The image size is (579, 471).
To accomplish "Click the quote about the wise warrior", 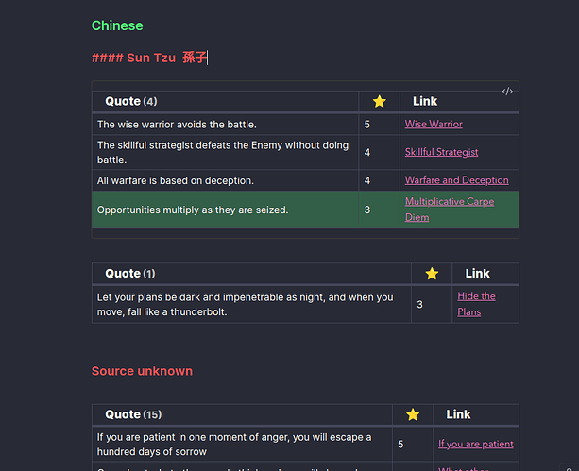I will 177,125.
